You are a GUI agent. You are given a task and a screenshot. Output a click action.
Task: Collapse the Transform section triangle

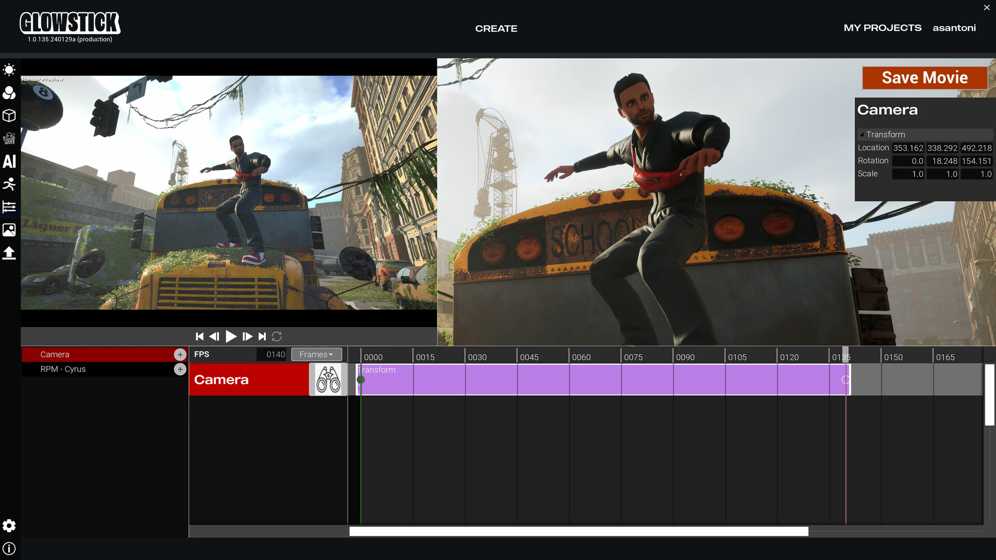(x=862, y=135)
